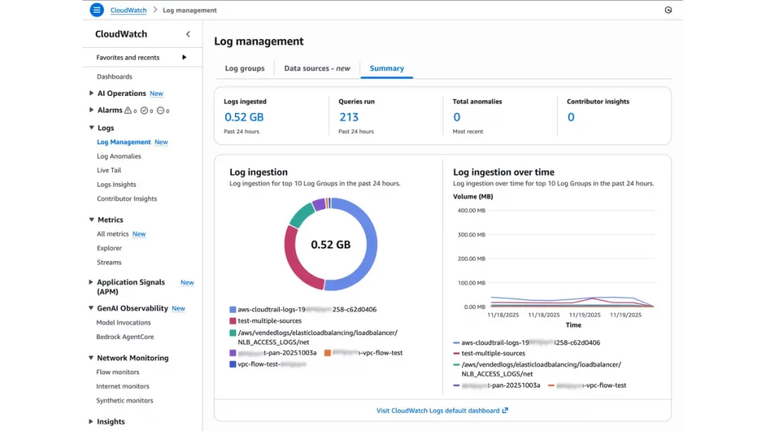This screenshot has height=431, width=766.
Task: Click the 0.52 GB logs ingested value
Action: [244, 117]
